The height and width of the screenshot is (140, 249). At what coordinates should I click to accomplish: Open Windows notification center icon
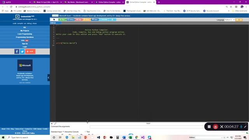coord(245,137)
